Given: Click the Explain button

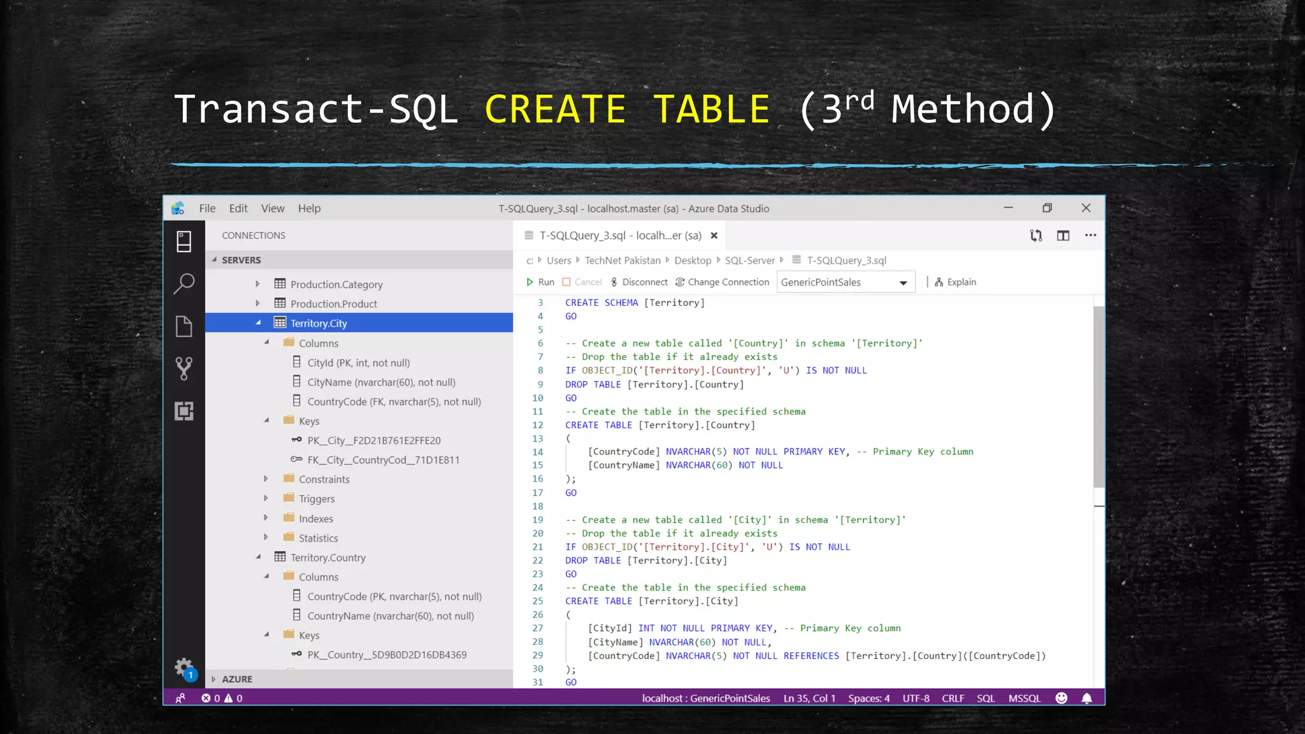Looking at the screenshot, I should (x=955, y=282).
